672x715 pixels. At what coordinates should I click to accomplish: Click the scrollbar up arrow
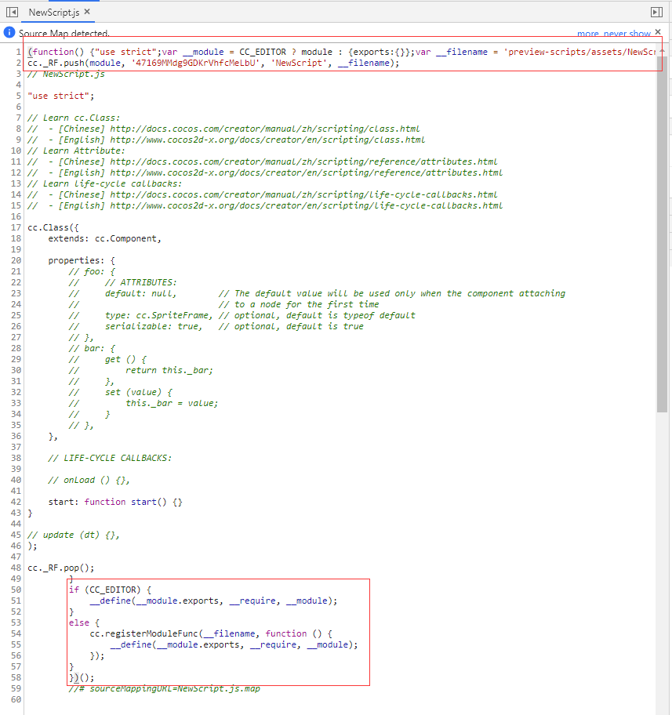click(x=662, y=51)
